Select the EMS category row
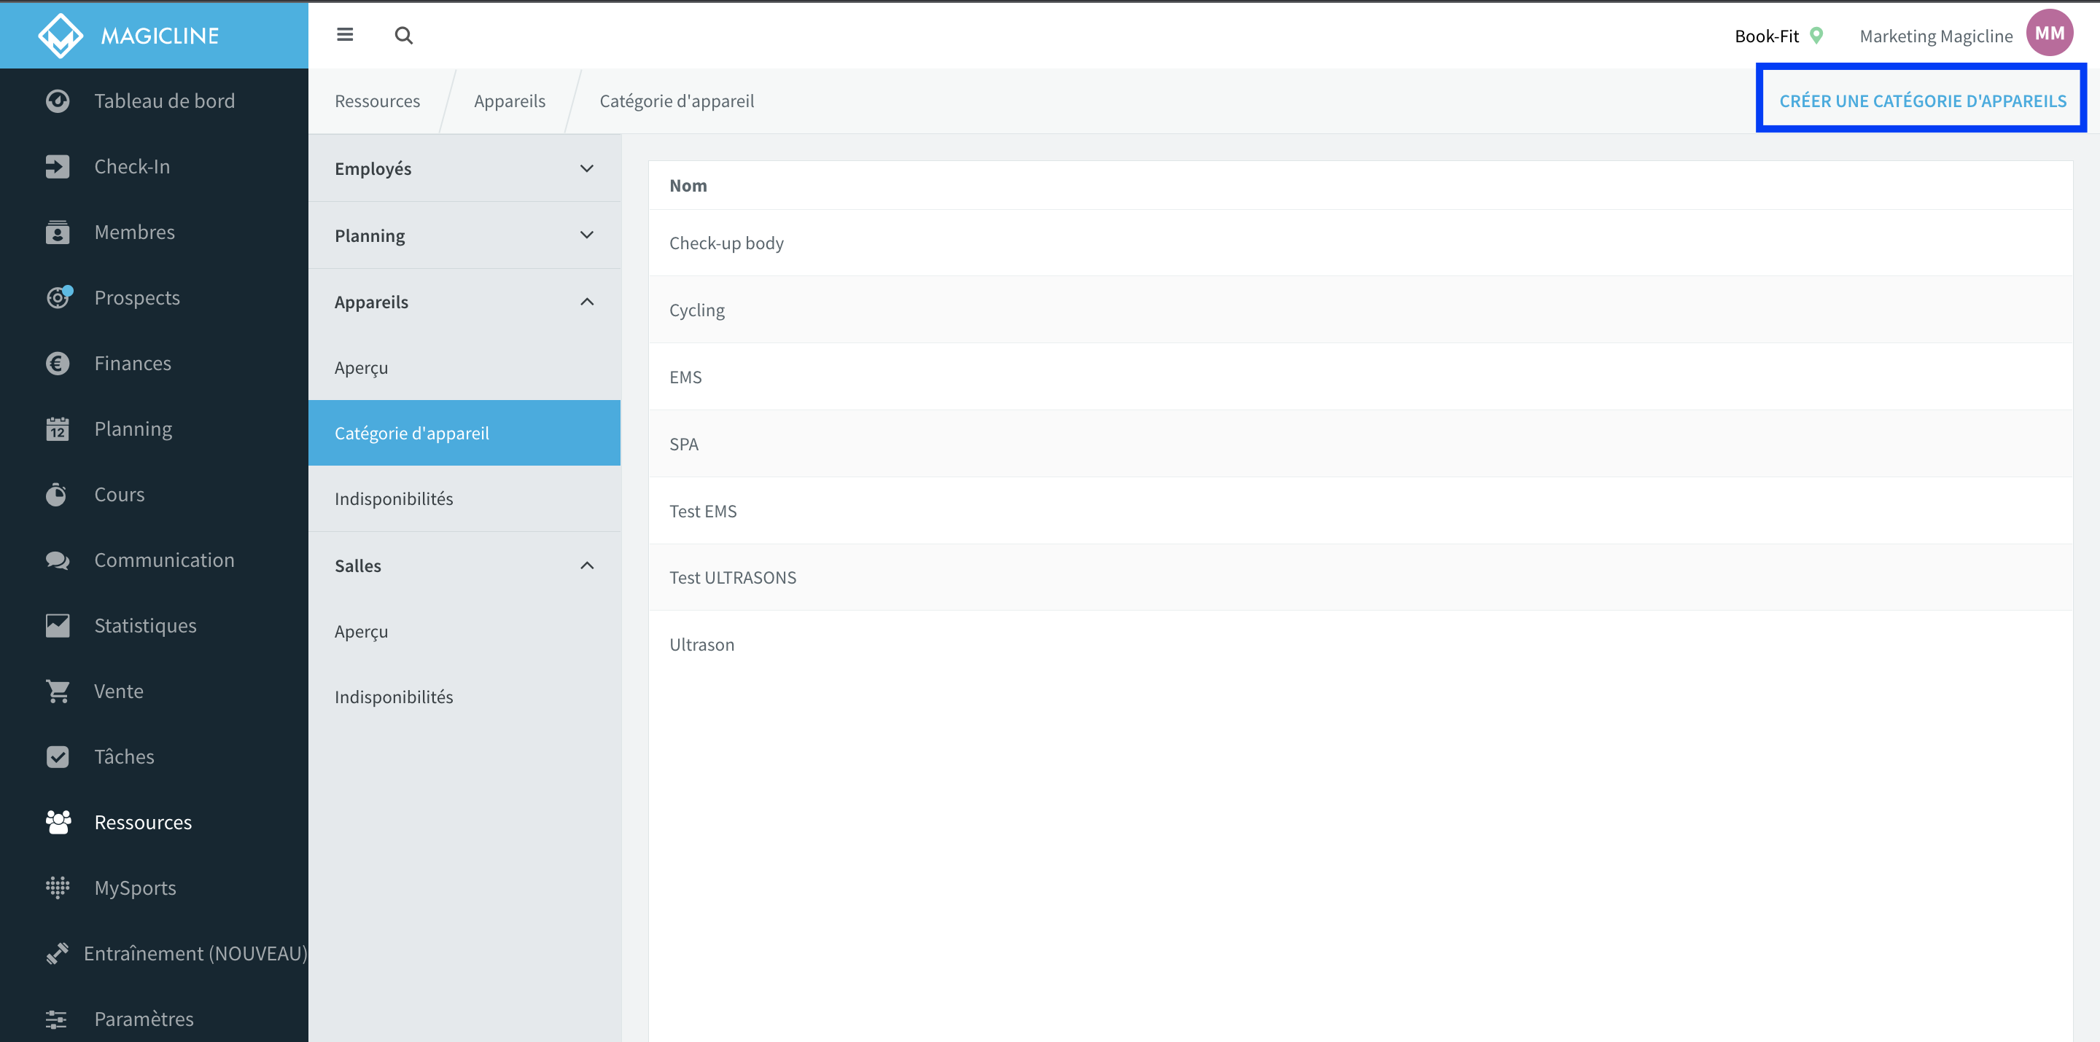 pyautogui.click(x=1360, y=377)
